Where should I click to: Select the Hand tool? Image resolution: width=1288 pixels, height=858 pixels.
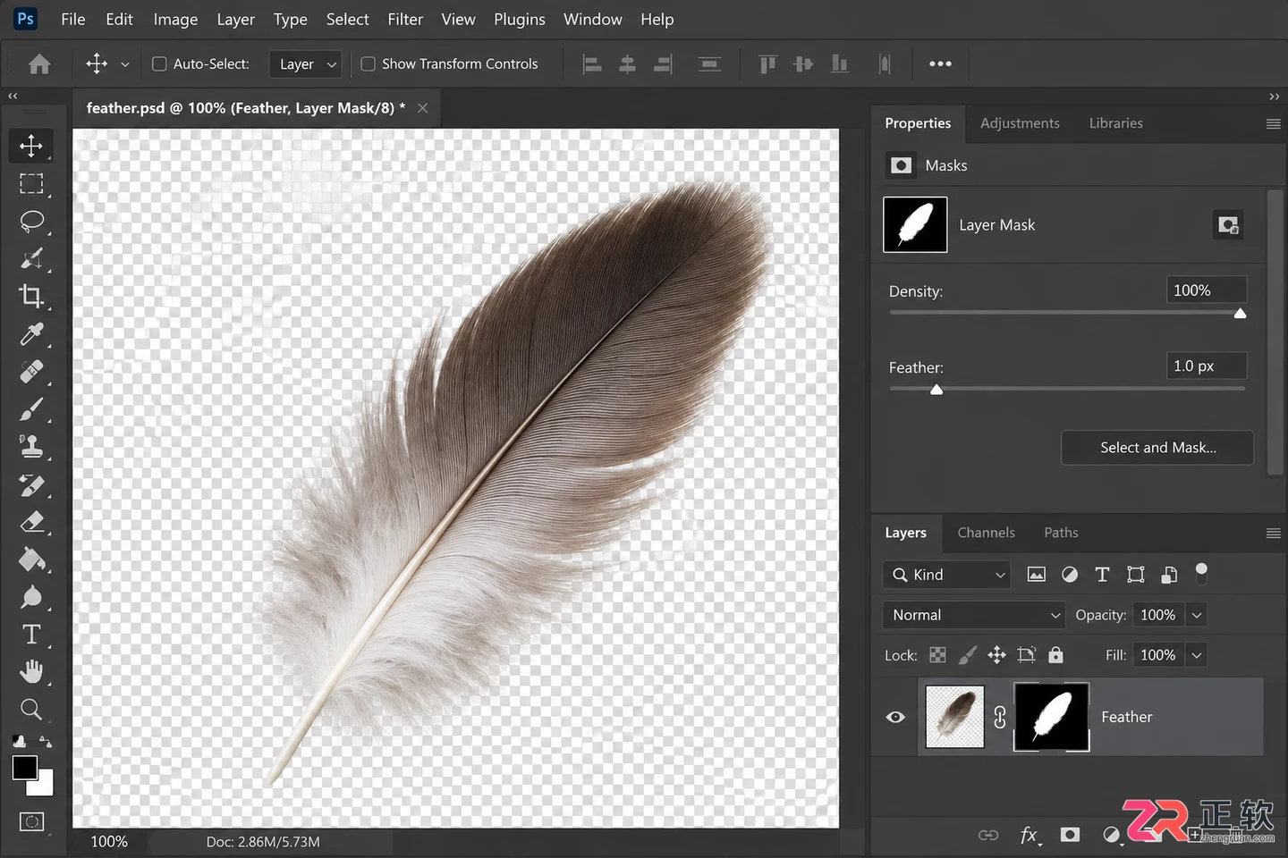(31, 671)
